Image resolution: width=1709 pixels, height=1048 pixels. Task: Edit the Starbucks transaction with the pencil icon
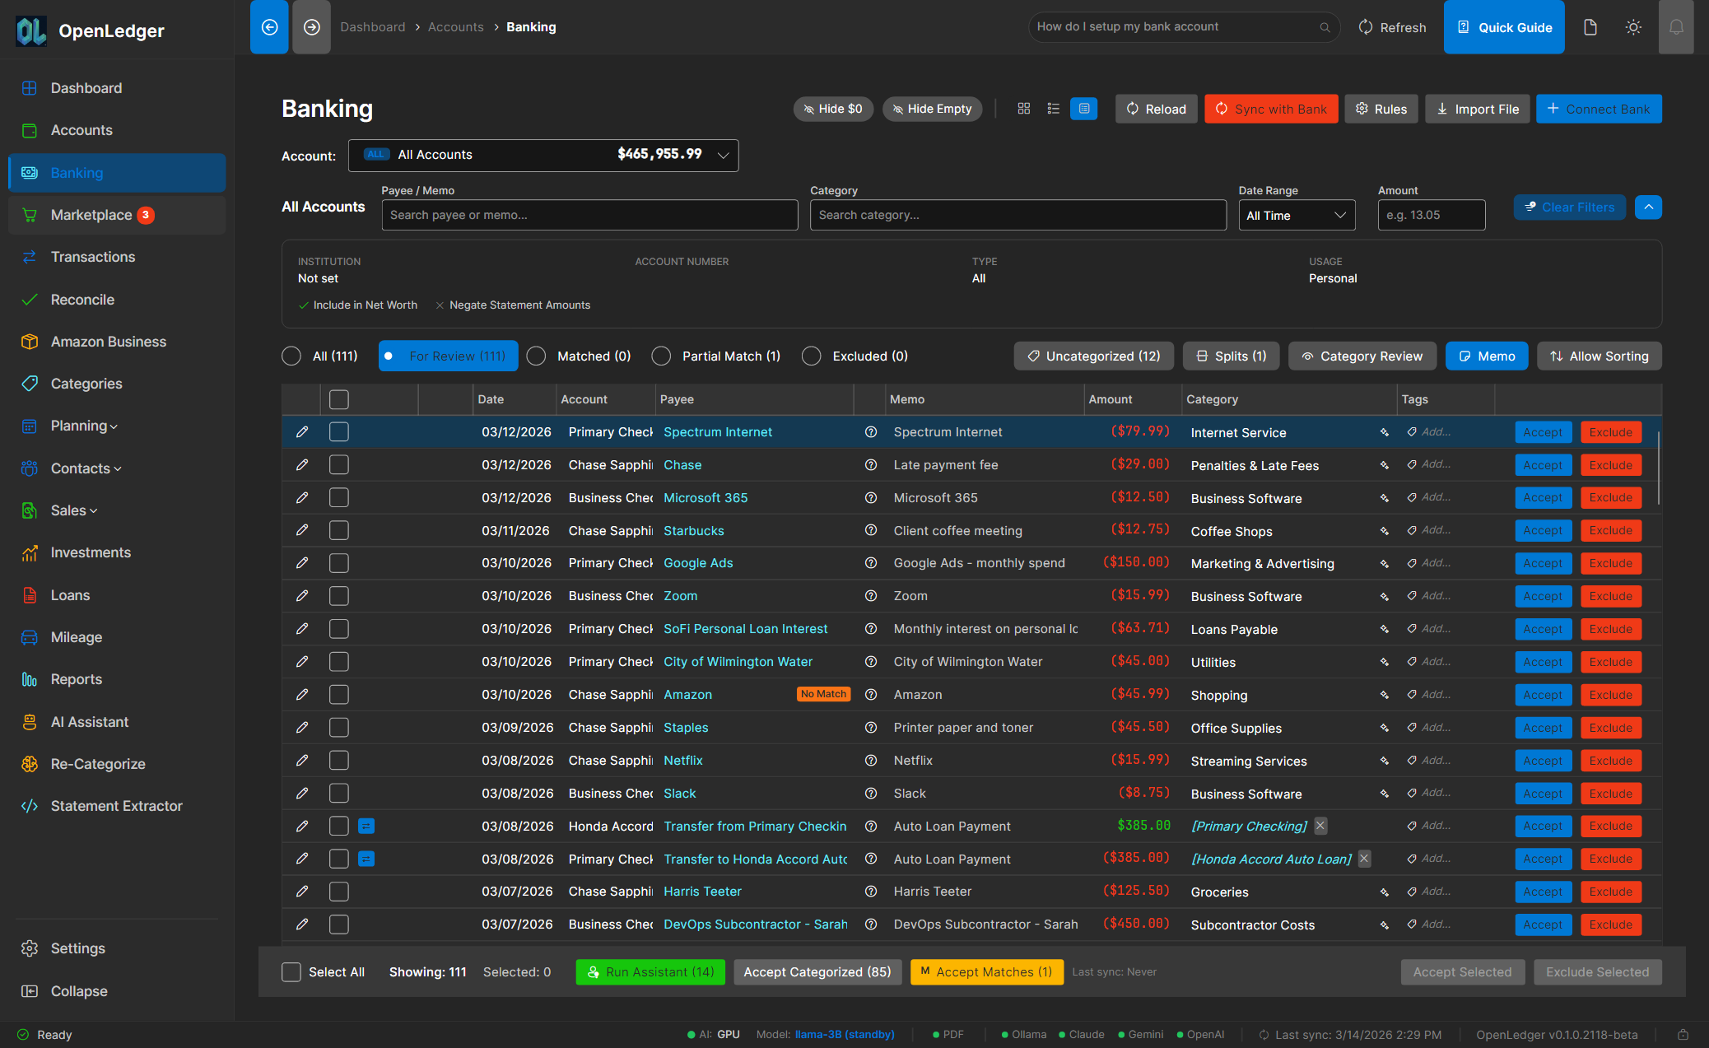(x=302, y=530)
